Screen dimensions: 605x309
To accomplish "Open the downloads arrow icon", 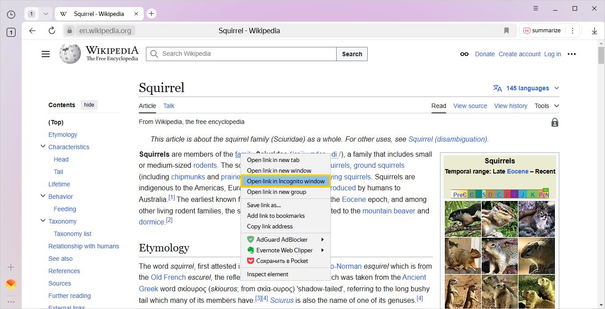I will pyautogui.click(x=595, y=31).
